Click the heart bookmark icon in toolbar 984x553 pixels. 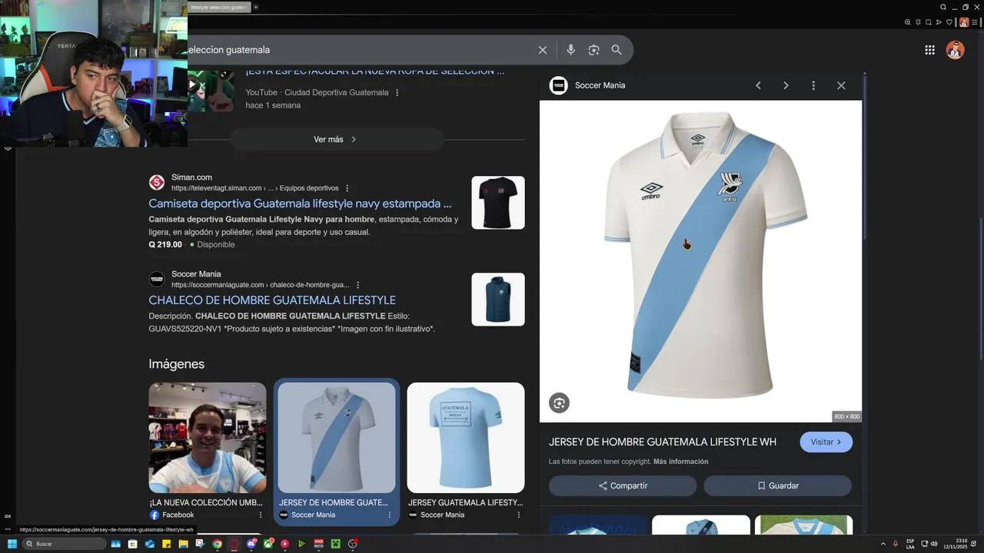[949, 22]
